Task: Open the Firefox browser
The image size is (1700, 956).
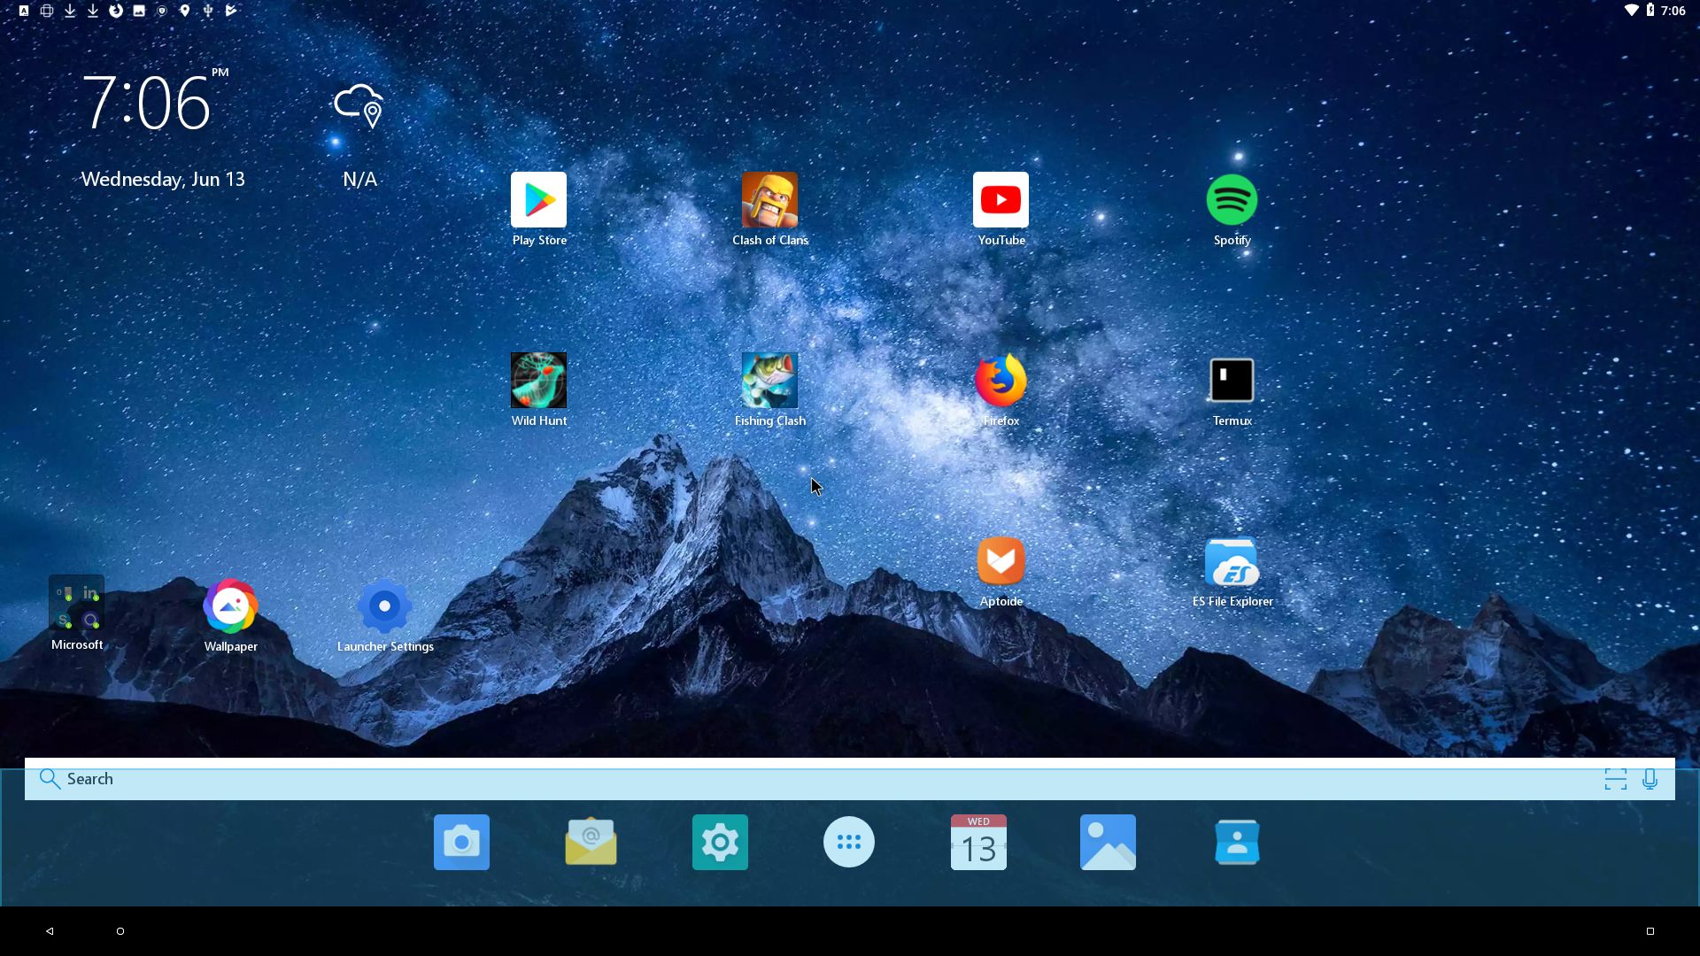Action: coord(1001,381)
